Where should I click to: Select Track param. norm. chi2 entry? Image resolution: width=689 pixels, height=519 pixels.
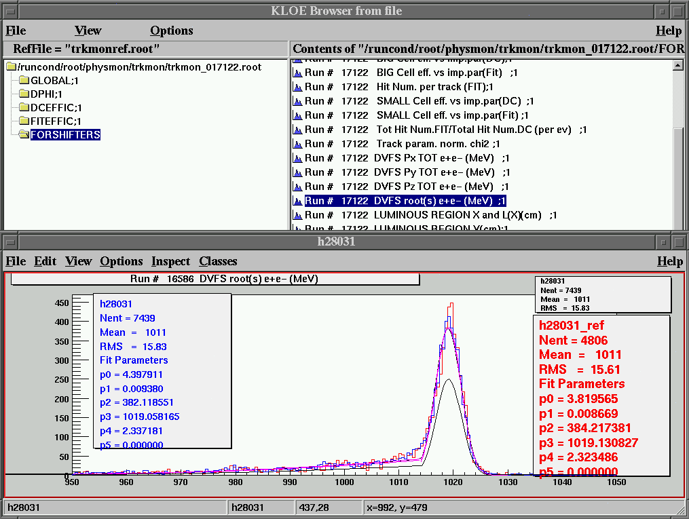[403, 144]
